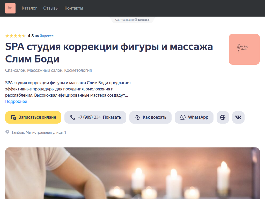
Task: Click Показать to reveal the phone number
Action: (113, 117)
